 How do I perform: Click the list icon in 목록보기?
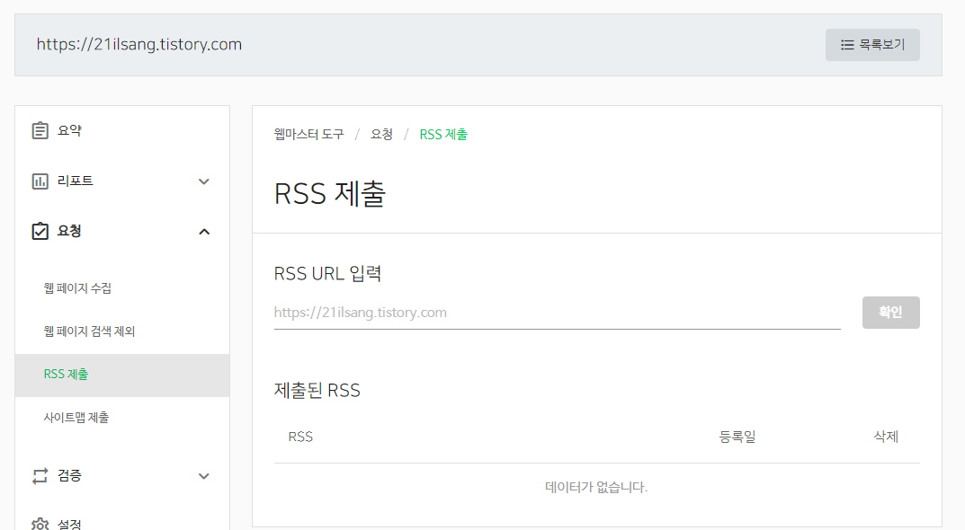point(847,45)
